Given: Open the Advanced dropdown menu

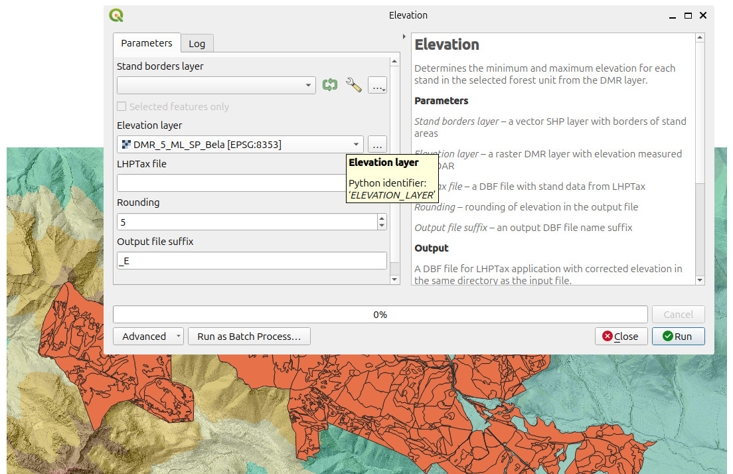Looking at the screenshot, I should coord(148,337).
